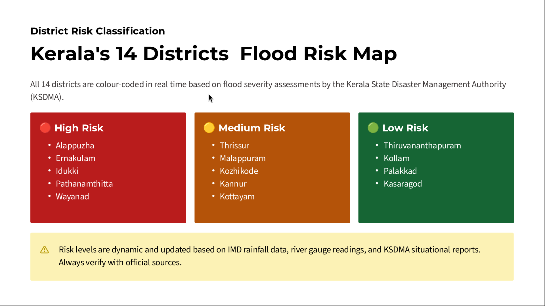This screenshot has height=306, width=545.
Task: Click the KSDMA description paragraph
Action: click(268, 91)
